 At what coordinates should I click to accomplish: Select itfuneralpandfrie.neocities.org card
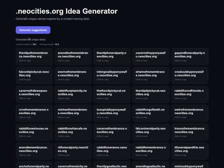click(x=190, y=151)
